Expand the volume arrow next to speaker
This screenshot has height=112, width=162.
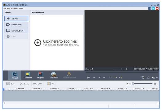[157, 77]
